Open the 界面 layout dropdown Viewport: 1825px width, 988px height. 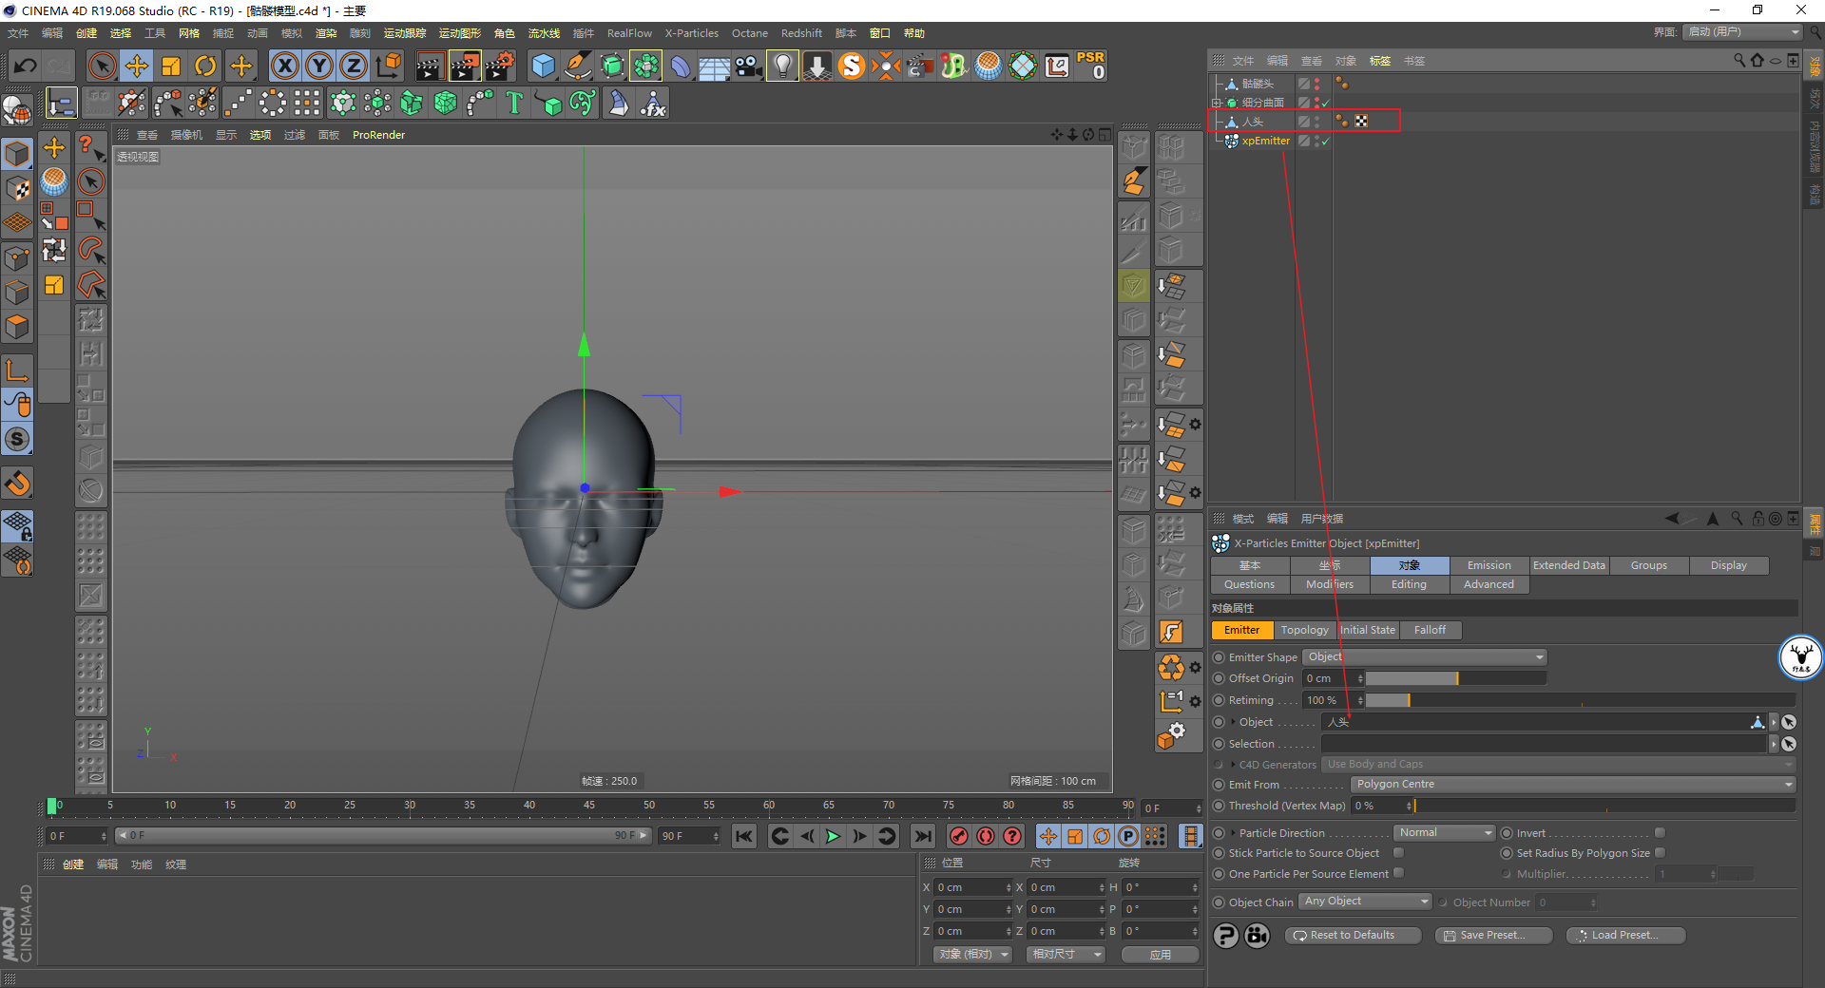pos(1742,32)
